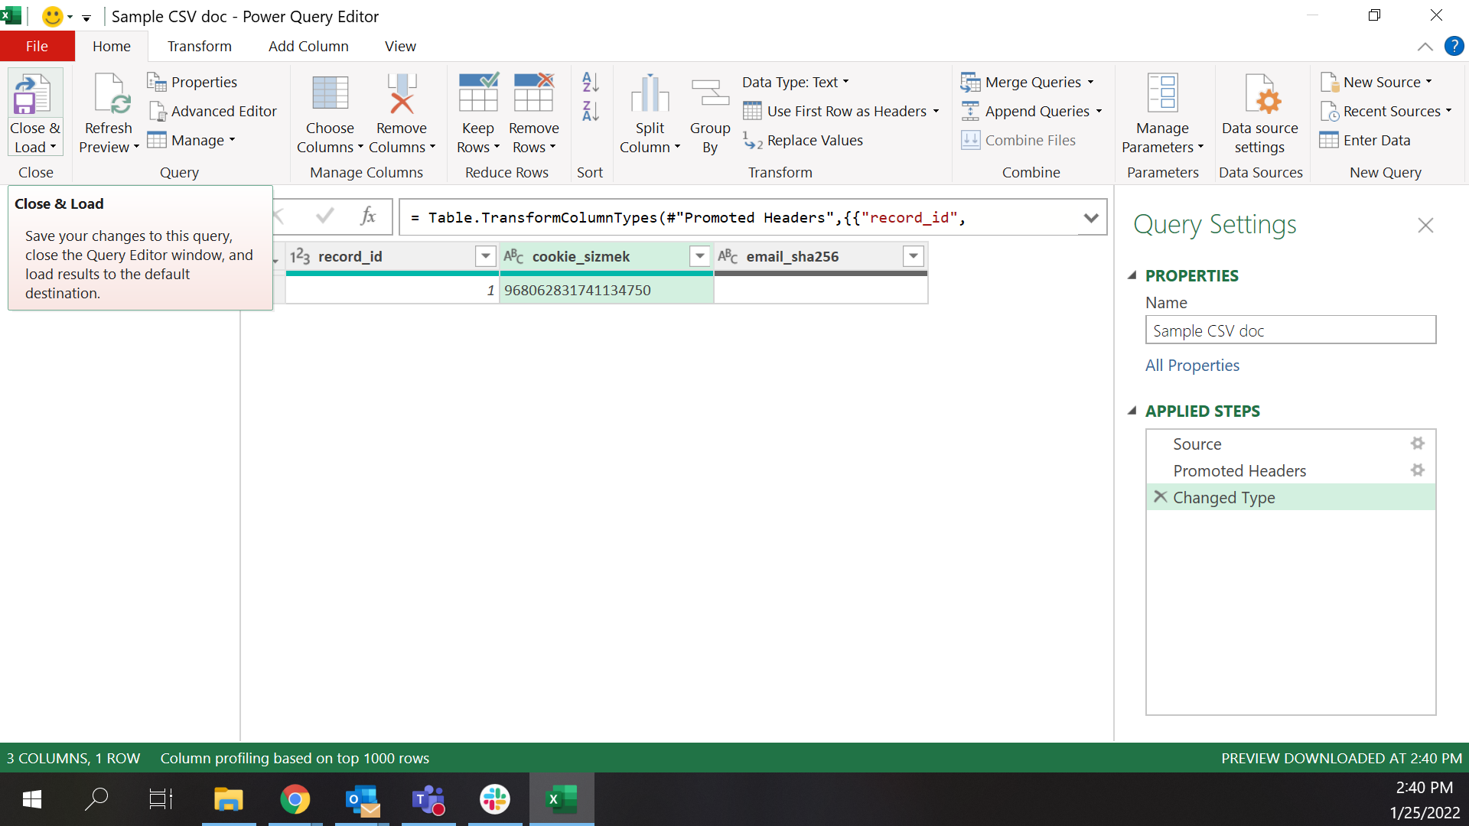Open the Slack app from the taskbar

click(495, 800)
